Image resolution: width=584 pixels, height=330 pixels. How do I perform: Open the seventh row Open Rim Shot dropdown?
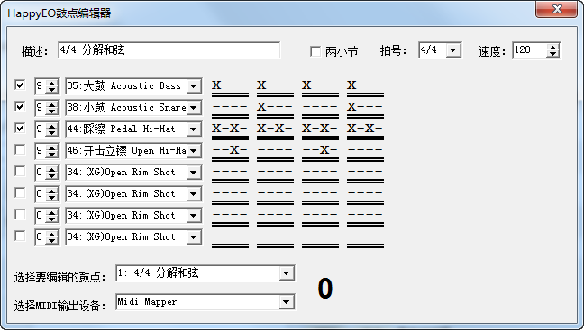(193, 216)
